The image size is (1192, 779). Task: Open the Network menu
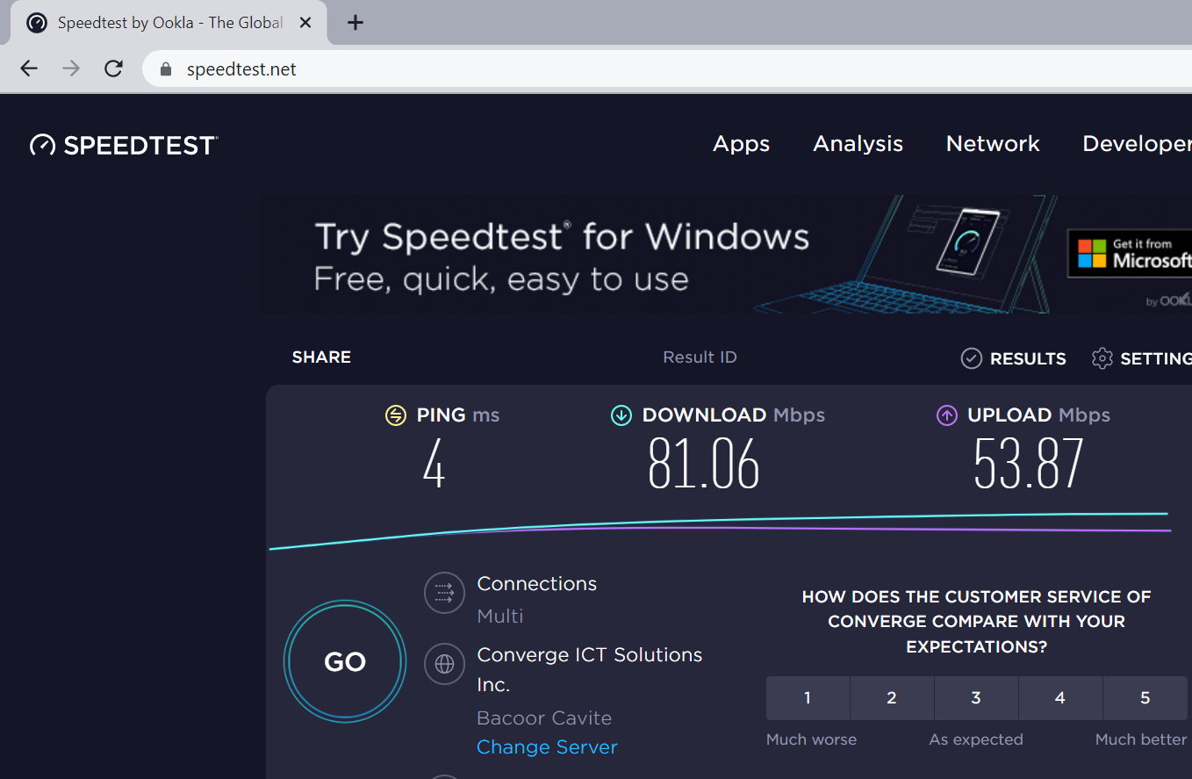coord(993,144)
